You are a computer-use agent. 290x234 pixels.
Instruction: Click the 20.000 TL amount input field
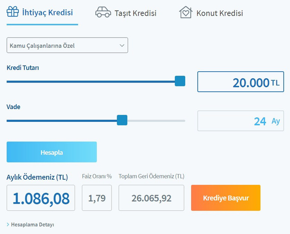(x=241, y=82)
